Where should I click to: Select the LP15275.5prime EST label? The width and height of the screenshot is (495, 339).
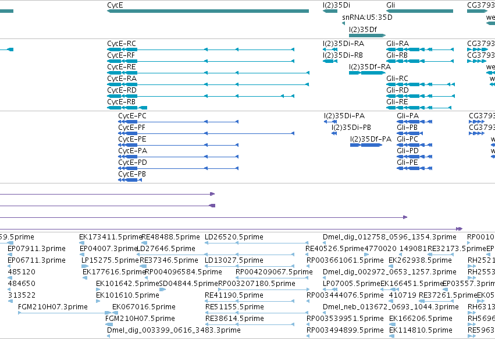110,260
